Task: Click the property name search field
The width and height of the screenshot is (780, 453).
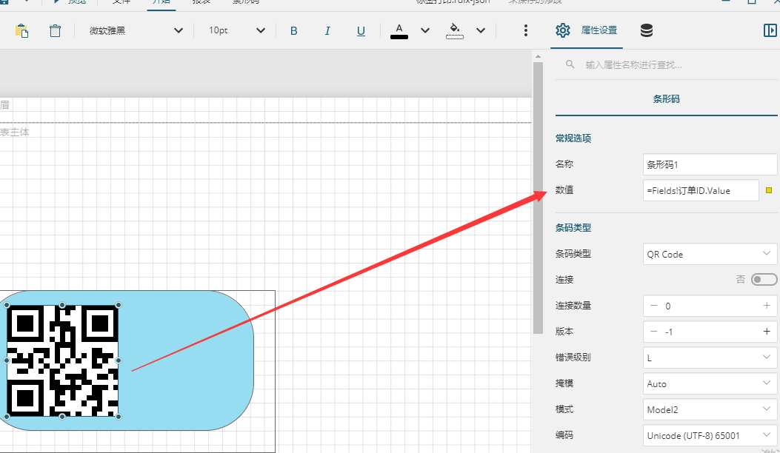Action: tap(667, 64)
